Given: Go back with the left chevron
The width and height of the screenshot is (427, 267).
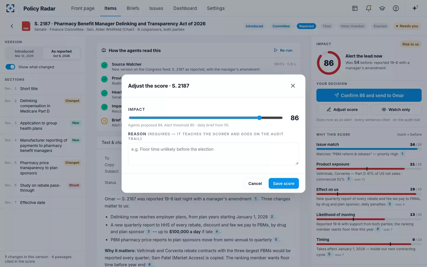Looking at the screenshot, I should 12,26.
